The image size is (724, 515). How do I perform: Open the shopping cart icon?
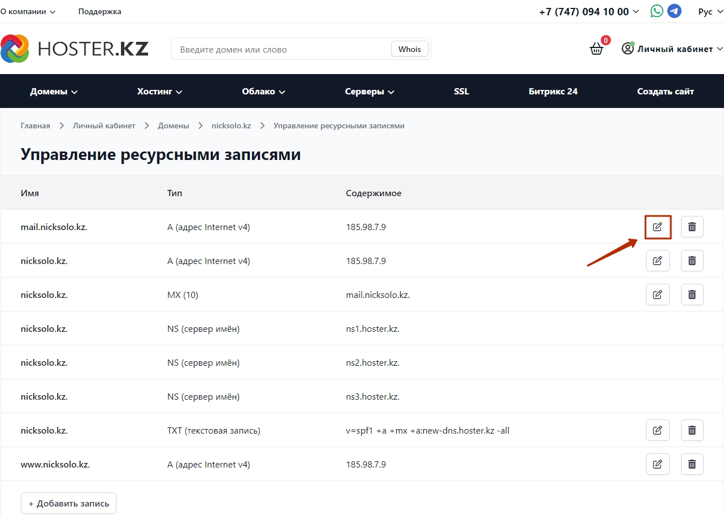click(x=597, y=49)
